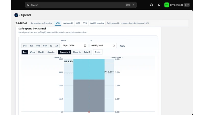Click the CTRL shortcut key hint

pos(128,5)
